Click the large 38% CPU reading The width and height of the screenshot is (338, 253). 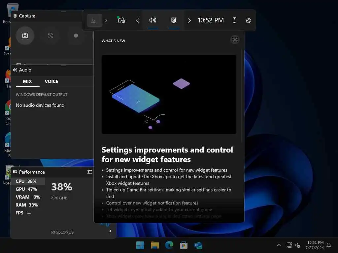[62, 187]
